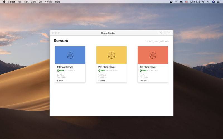Open the Edit menu

pyautogui.click(x=26, y=2)
